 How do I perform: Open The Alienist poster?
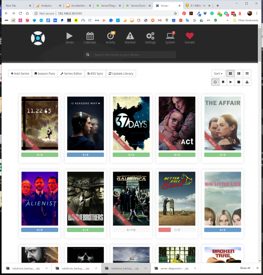[40, 198]
